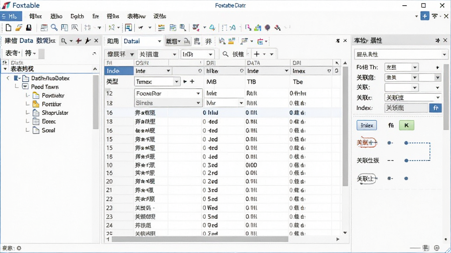The image size is (451, 253).
Task: Click the green K button
Action: 407,125
